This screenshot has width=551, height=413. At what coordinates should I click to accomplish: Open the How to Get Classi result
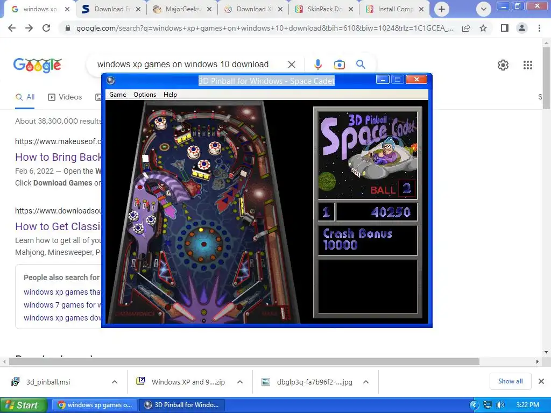58,226
